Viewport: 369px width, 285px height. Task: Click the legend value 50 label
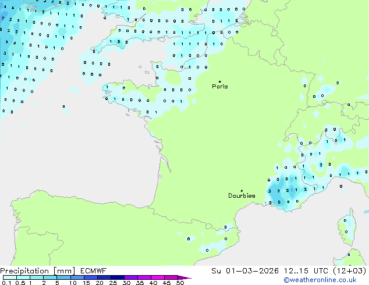180,283
